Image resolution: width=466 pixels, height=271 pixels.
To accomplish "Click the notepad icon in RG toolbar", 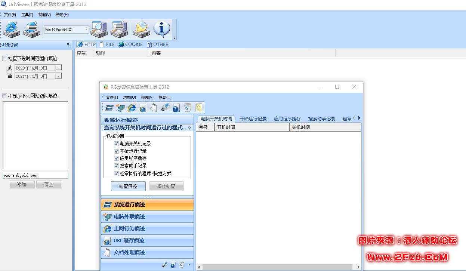I will [x=154, y=108].
